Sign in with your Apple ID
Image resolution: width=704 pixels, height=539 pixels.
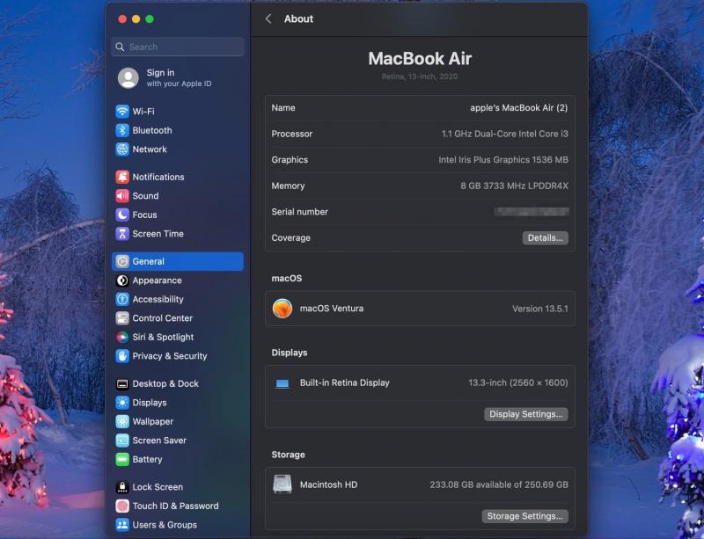point(179,77)
